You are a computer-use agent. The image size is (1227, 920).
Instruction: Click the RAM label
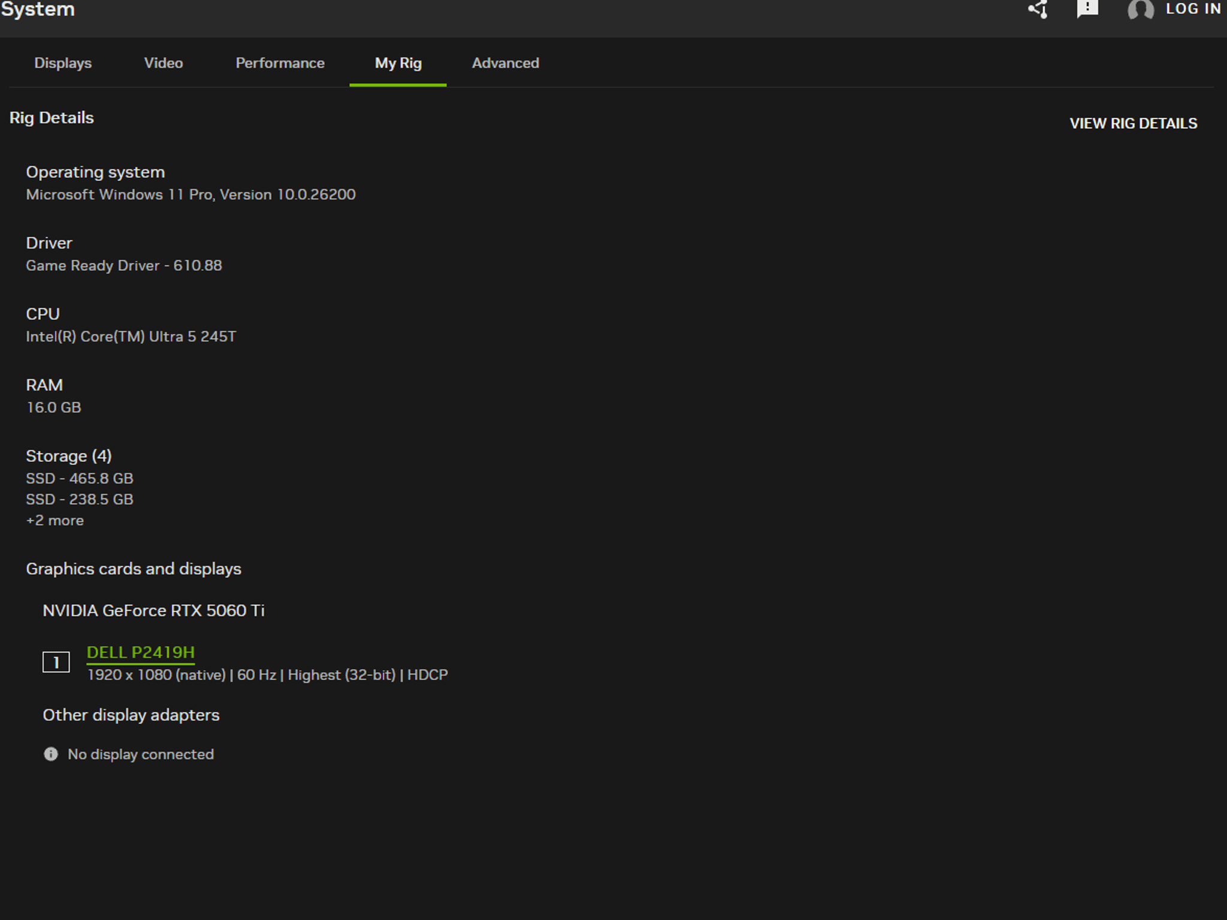(44, 385)
